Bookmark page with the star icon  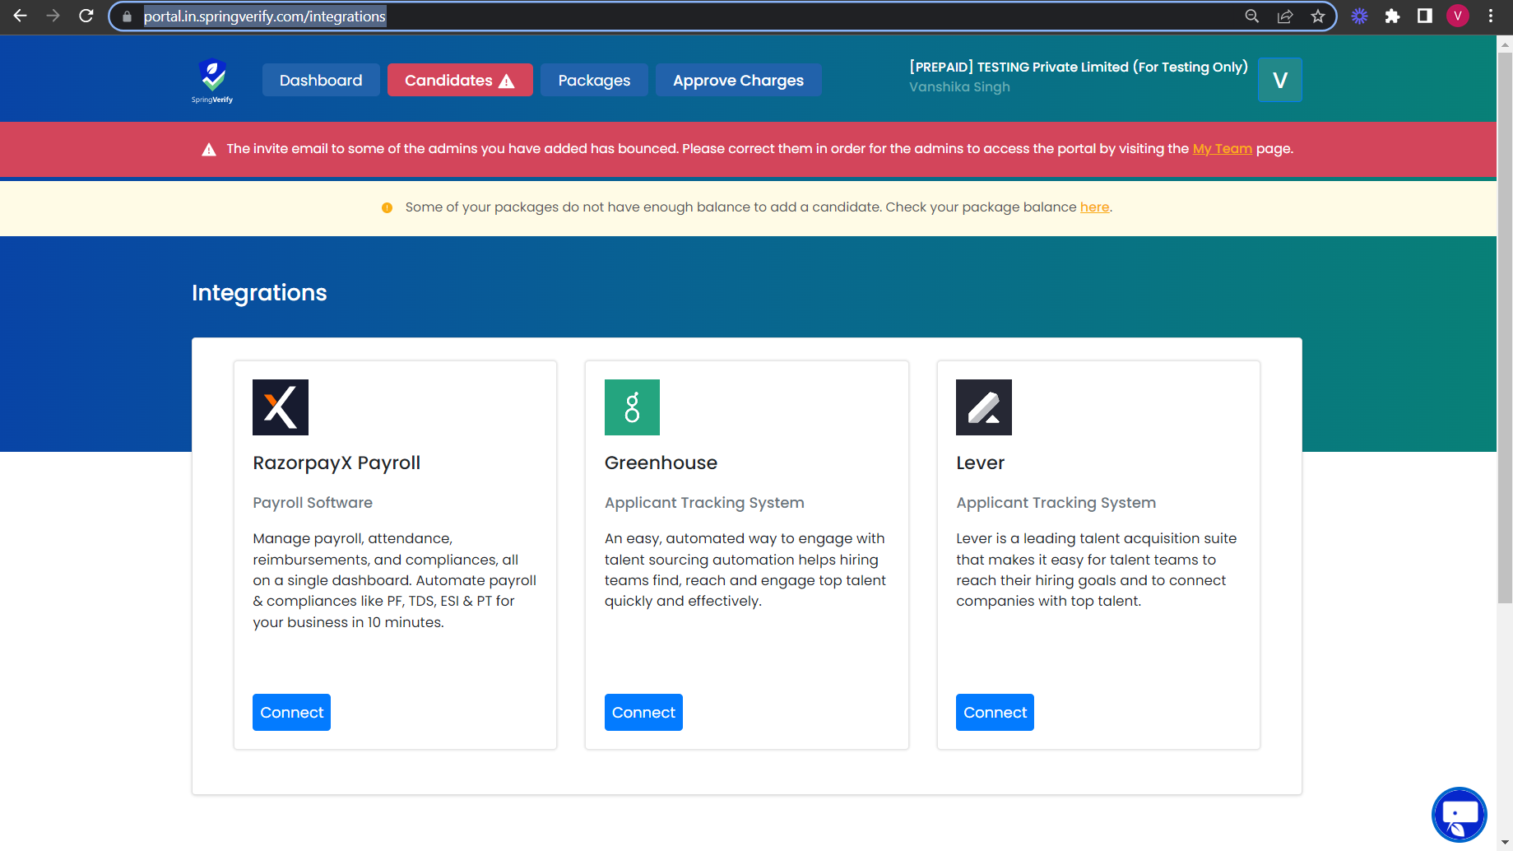click(1318, 16)
